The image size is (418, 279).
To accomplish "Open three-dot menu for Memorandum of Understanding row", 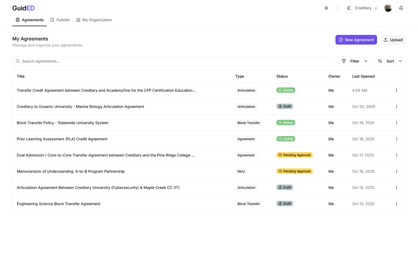I will point(396,171).
